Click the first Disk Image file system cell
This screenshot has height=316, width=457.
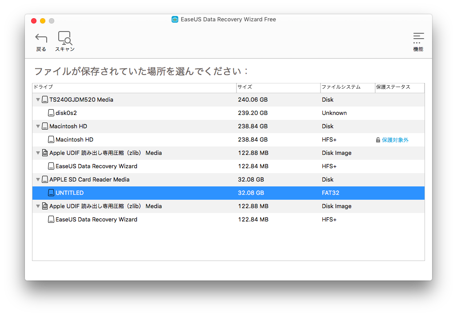(337, 153)
